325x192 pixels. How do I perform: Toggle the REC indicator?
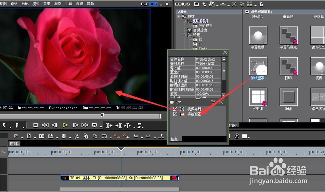[x=153, y=4]
